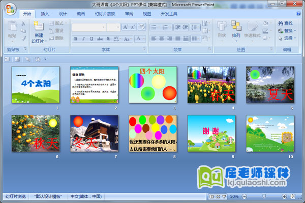Click the zoom out minus button
This screenshot has height=203, width=305.
(x=244, y=196)
